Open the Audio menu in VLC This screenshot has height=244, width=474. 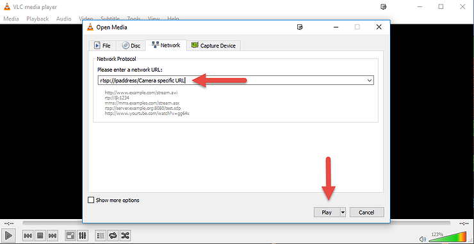[63, 19]
